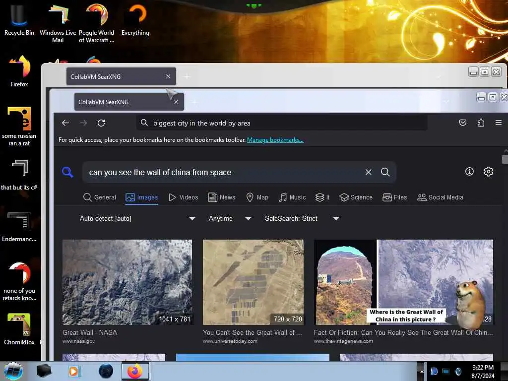Open the ChomikBox desktop icon
The height and width of the screenshot is (381, 508).
pyautogui.click(x=19, y=329)
